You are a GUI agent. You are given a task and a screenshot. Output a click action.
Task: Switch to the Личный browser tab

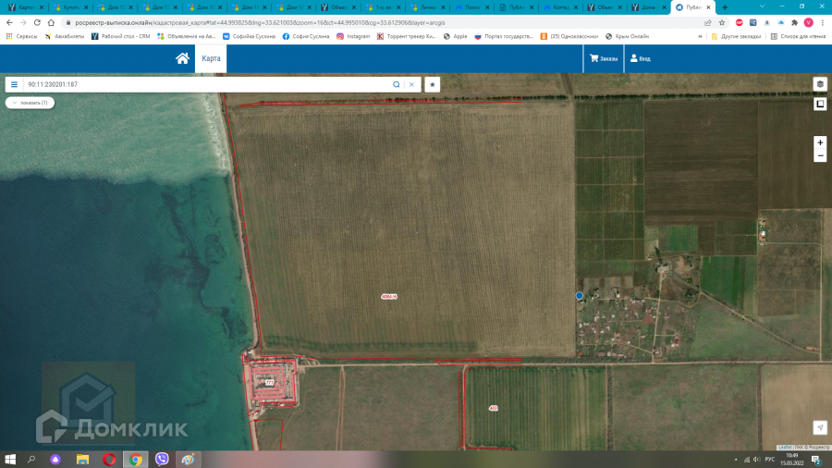pos(427,7)
